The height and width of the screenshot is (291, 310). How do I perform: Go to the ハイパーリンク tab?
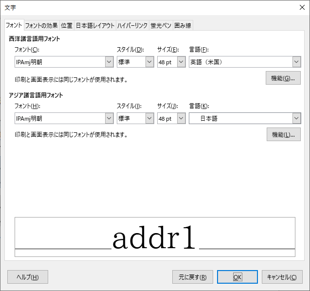click(x=132, y=25)
